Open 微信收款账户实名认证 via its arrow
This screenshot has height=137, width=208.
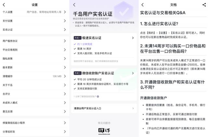pos(133,73)
